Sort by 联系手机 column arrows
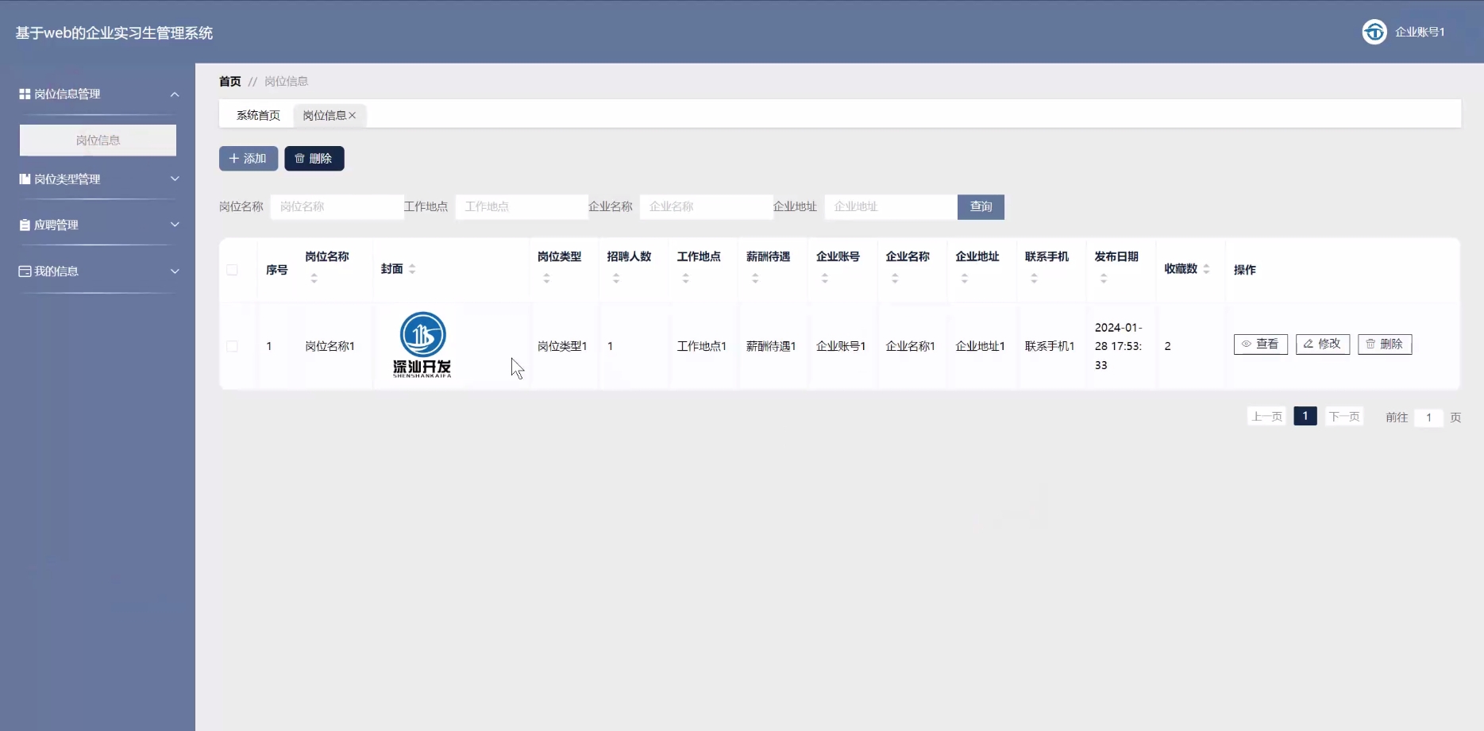Image resolution: width=1484 pixels, height=731 pixels. pyautogui.click(x=1034, y=279)
